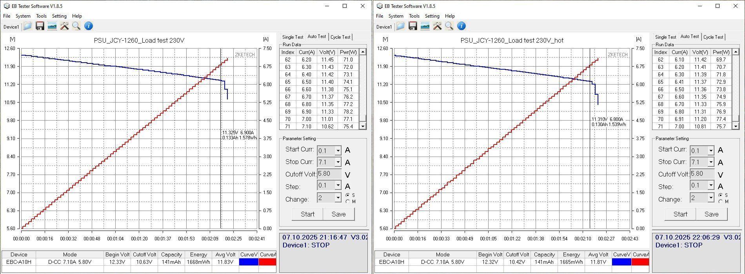Select the M radio button in left window
Viewport: 745px width, 274px height.
click(348, 202)
